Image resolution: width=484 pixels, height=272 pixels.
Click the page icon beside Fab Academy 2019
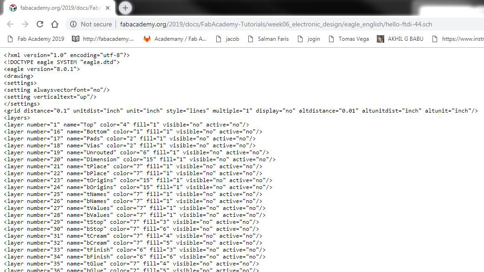10,39
